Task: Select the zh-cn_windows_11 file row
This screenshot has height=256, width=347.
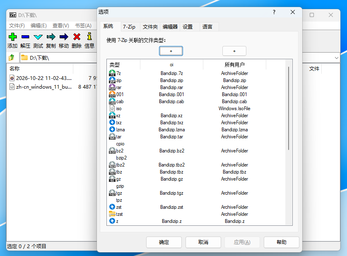Action: [x=53, y=87]
